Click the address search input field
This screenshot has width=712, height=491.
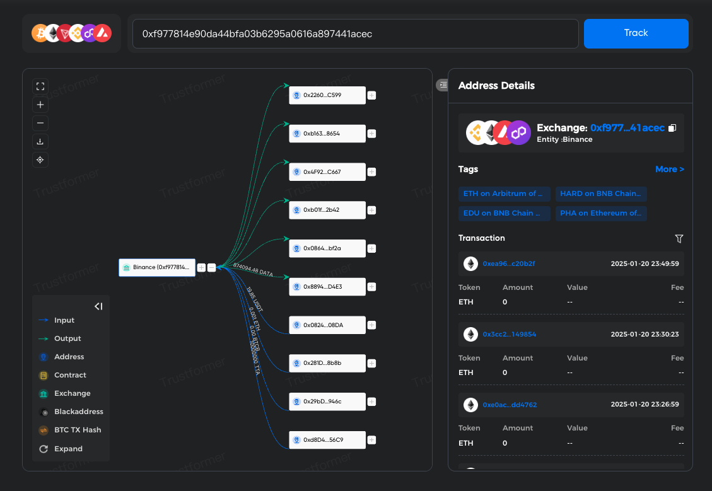click(x=355, y=33)
